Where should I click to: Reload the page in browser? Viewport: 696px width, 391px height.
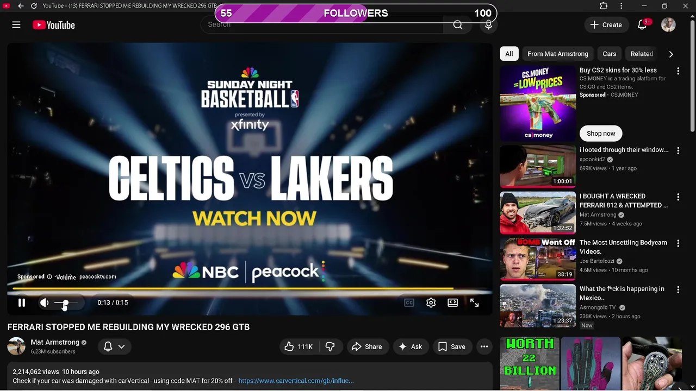34,6
